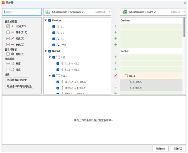The height and width of the screenshot is (153, 188).
Task: Click the filter search input field
Action: pos(22,12)
